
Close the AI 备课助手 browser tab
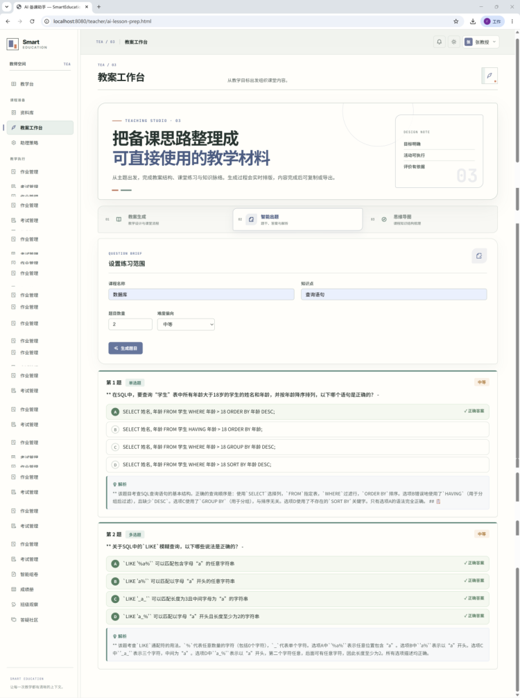click(86, 7)
